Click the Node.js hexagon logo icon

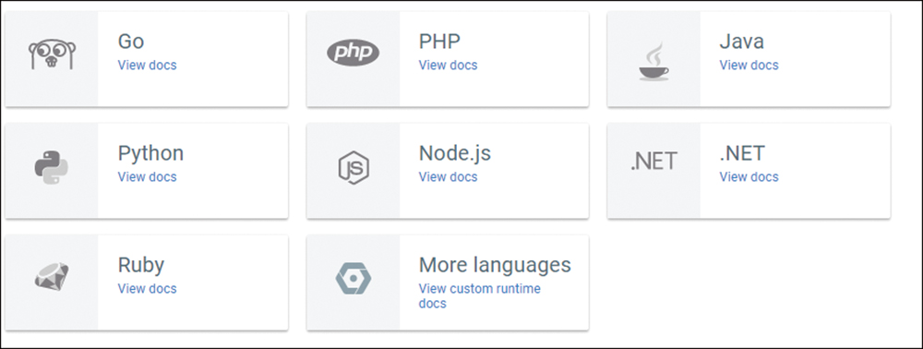click(354, 167)
